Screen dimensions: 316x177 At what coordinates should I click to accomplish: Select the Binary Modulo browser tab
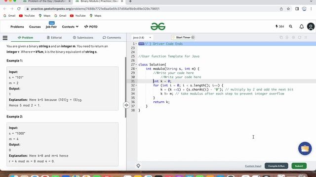pos(99,1)
